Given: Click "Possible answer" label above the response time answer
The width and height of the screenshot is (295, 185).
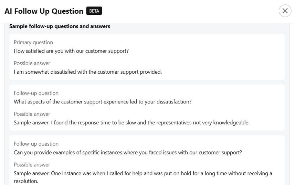Looking at the screenshot, I should pos(32,114).
